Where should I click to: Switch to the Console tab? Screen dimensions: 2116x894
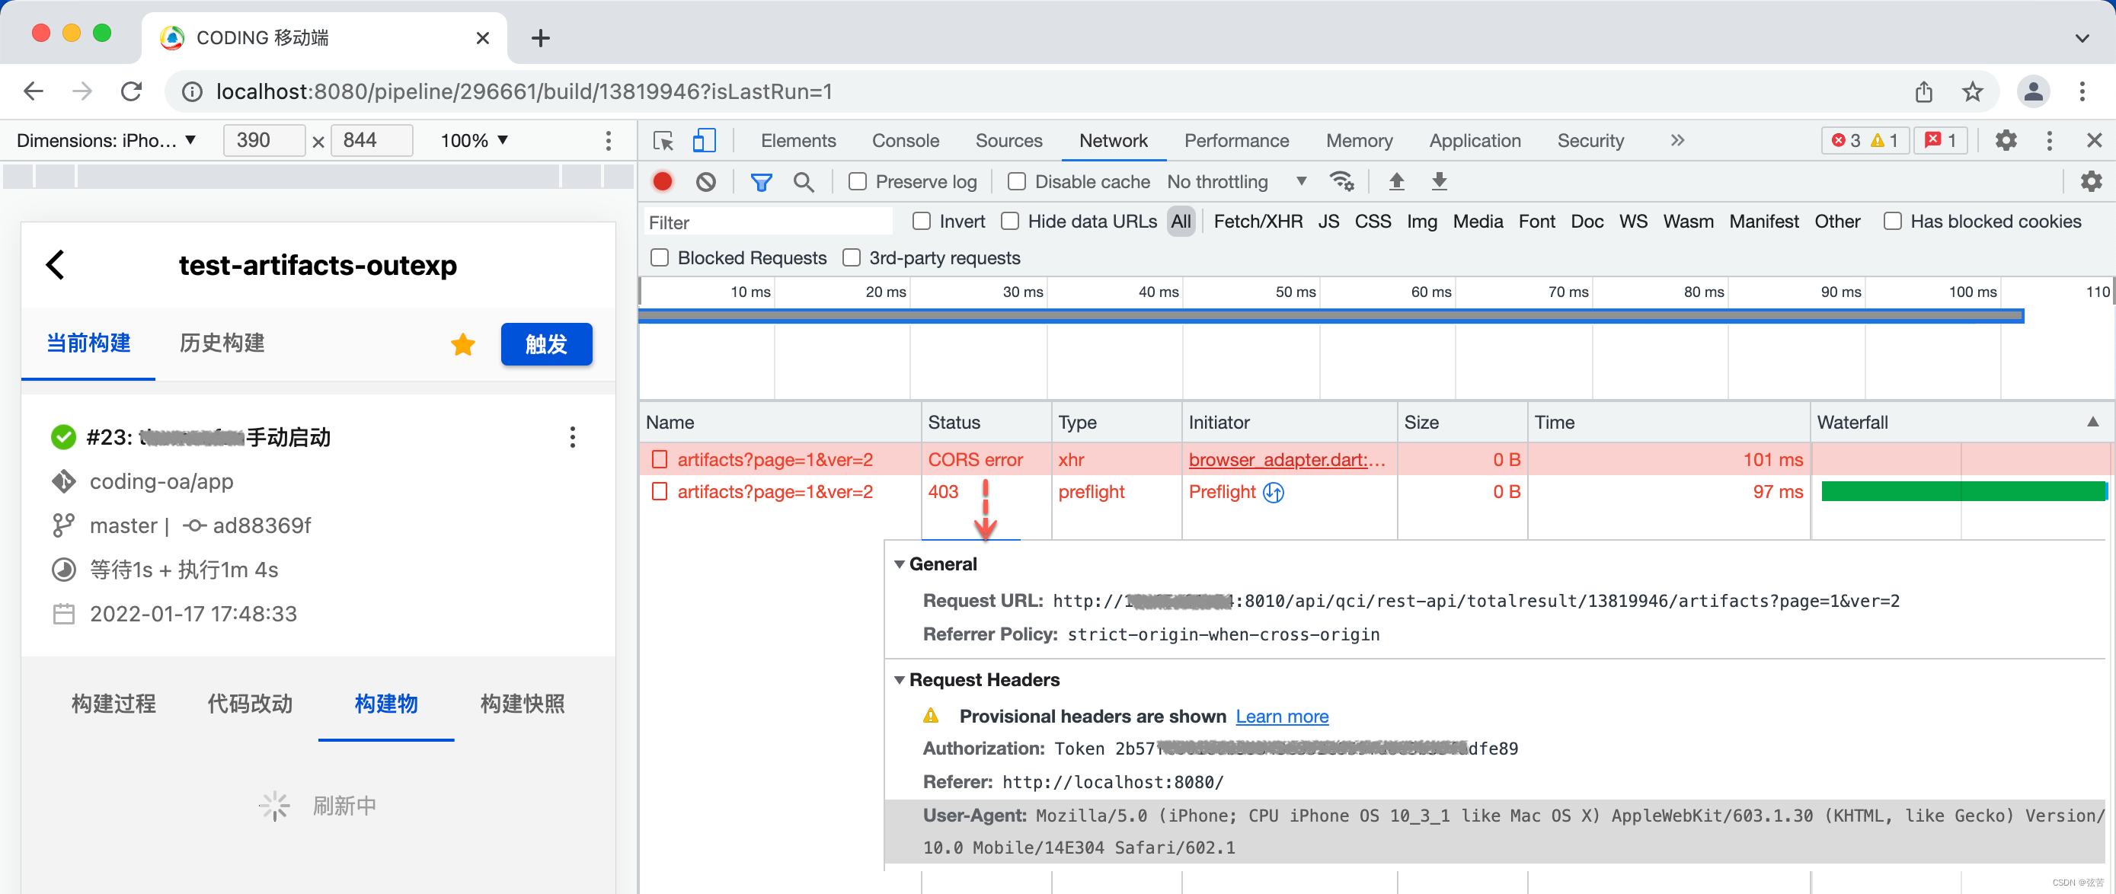[x=905, y=140]
